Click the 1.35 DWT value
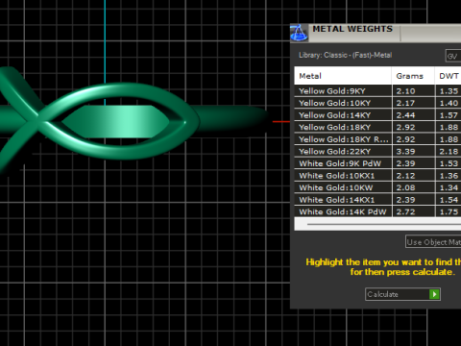This screenshot has width=461, height=346. (449, 91)
